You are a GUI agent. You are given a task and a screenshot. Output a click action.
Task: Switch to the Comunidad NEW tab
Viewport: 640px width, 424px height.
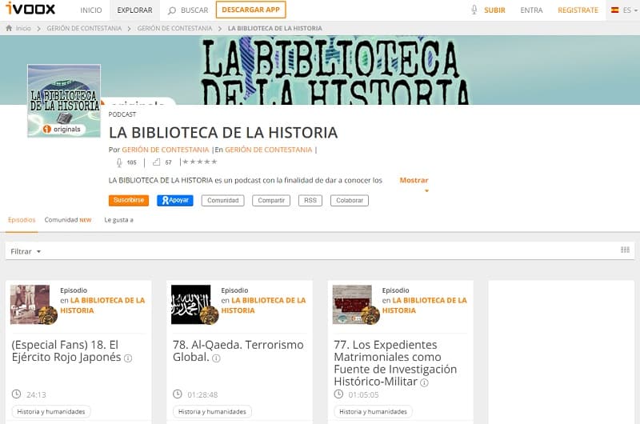pos(68,220)
